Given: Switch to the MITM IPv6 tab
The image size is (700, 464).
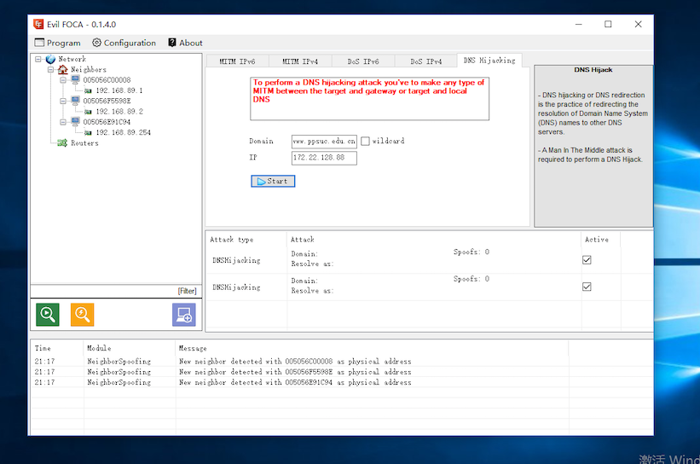Looking at the screenshot, I should point(237,61).
